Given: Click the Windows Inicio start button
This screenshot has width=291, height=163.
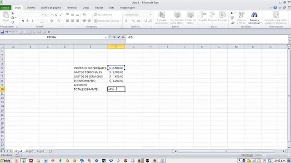Looking at the screenshot, I should (x=5, y=161).
